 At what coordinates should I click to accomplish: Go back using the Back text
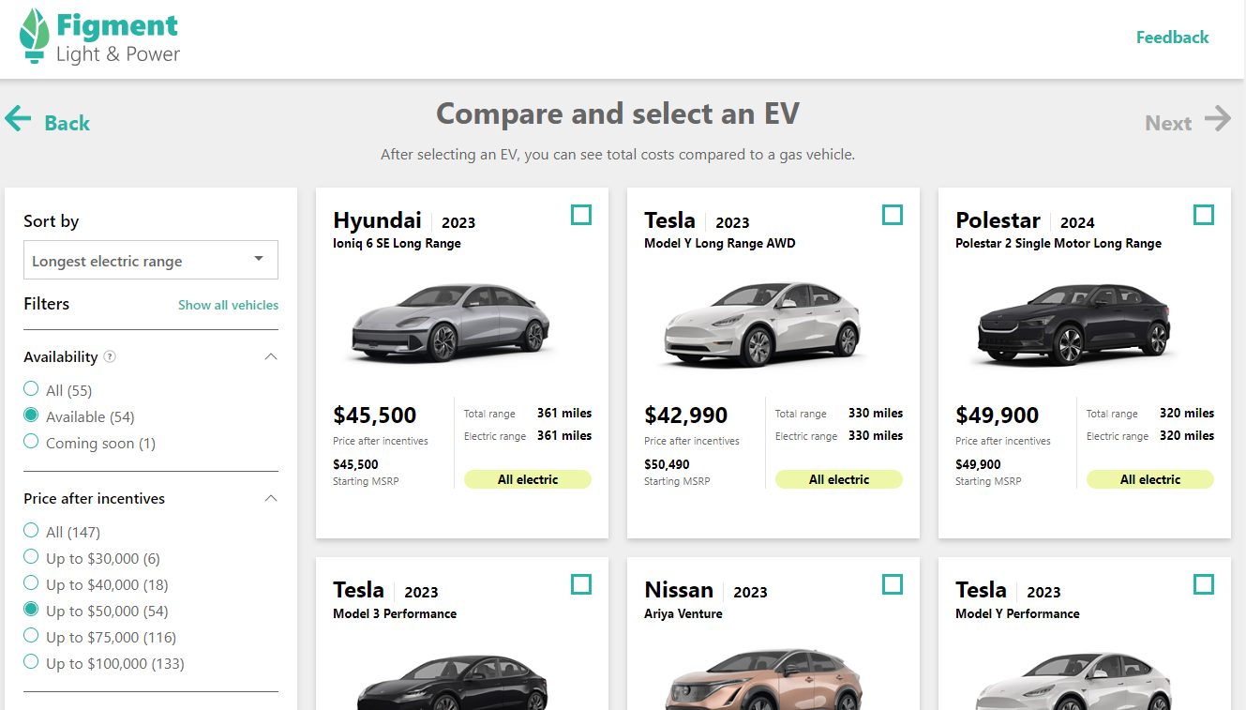(68, 123)
